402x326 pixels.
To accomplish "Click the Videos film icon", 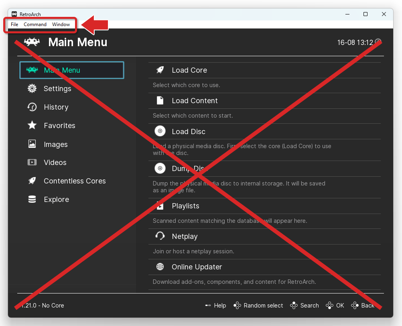I will pyautogui.click(x=32, y=162).
